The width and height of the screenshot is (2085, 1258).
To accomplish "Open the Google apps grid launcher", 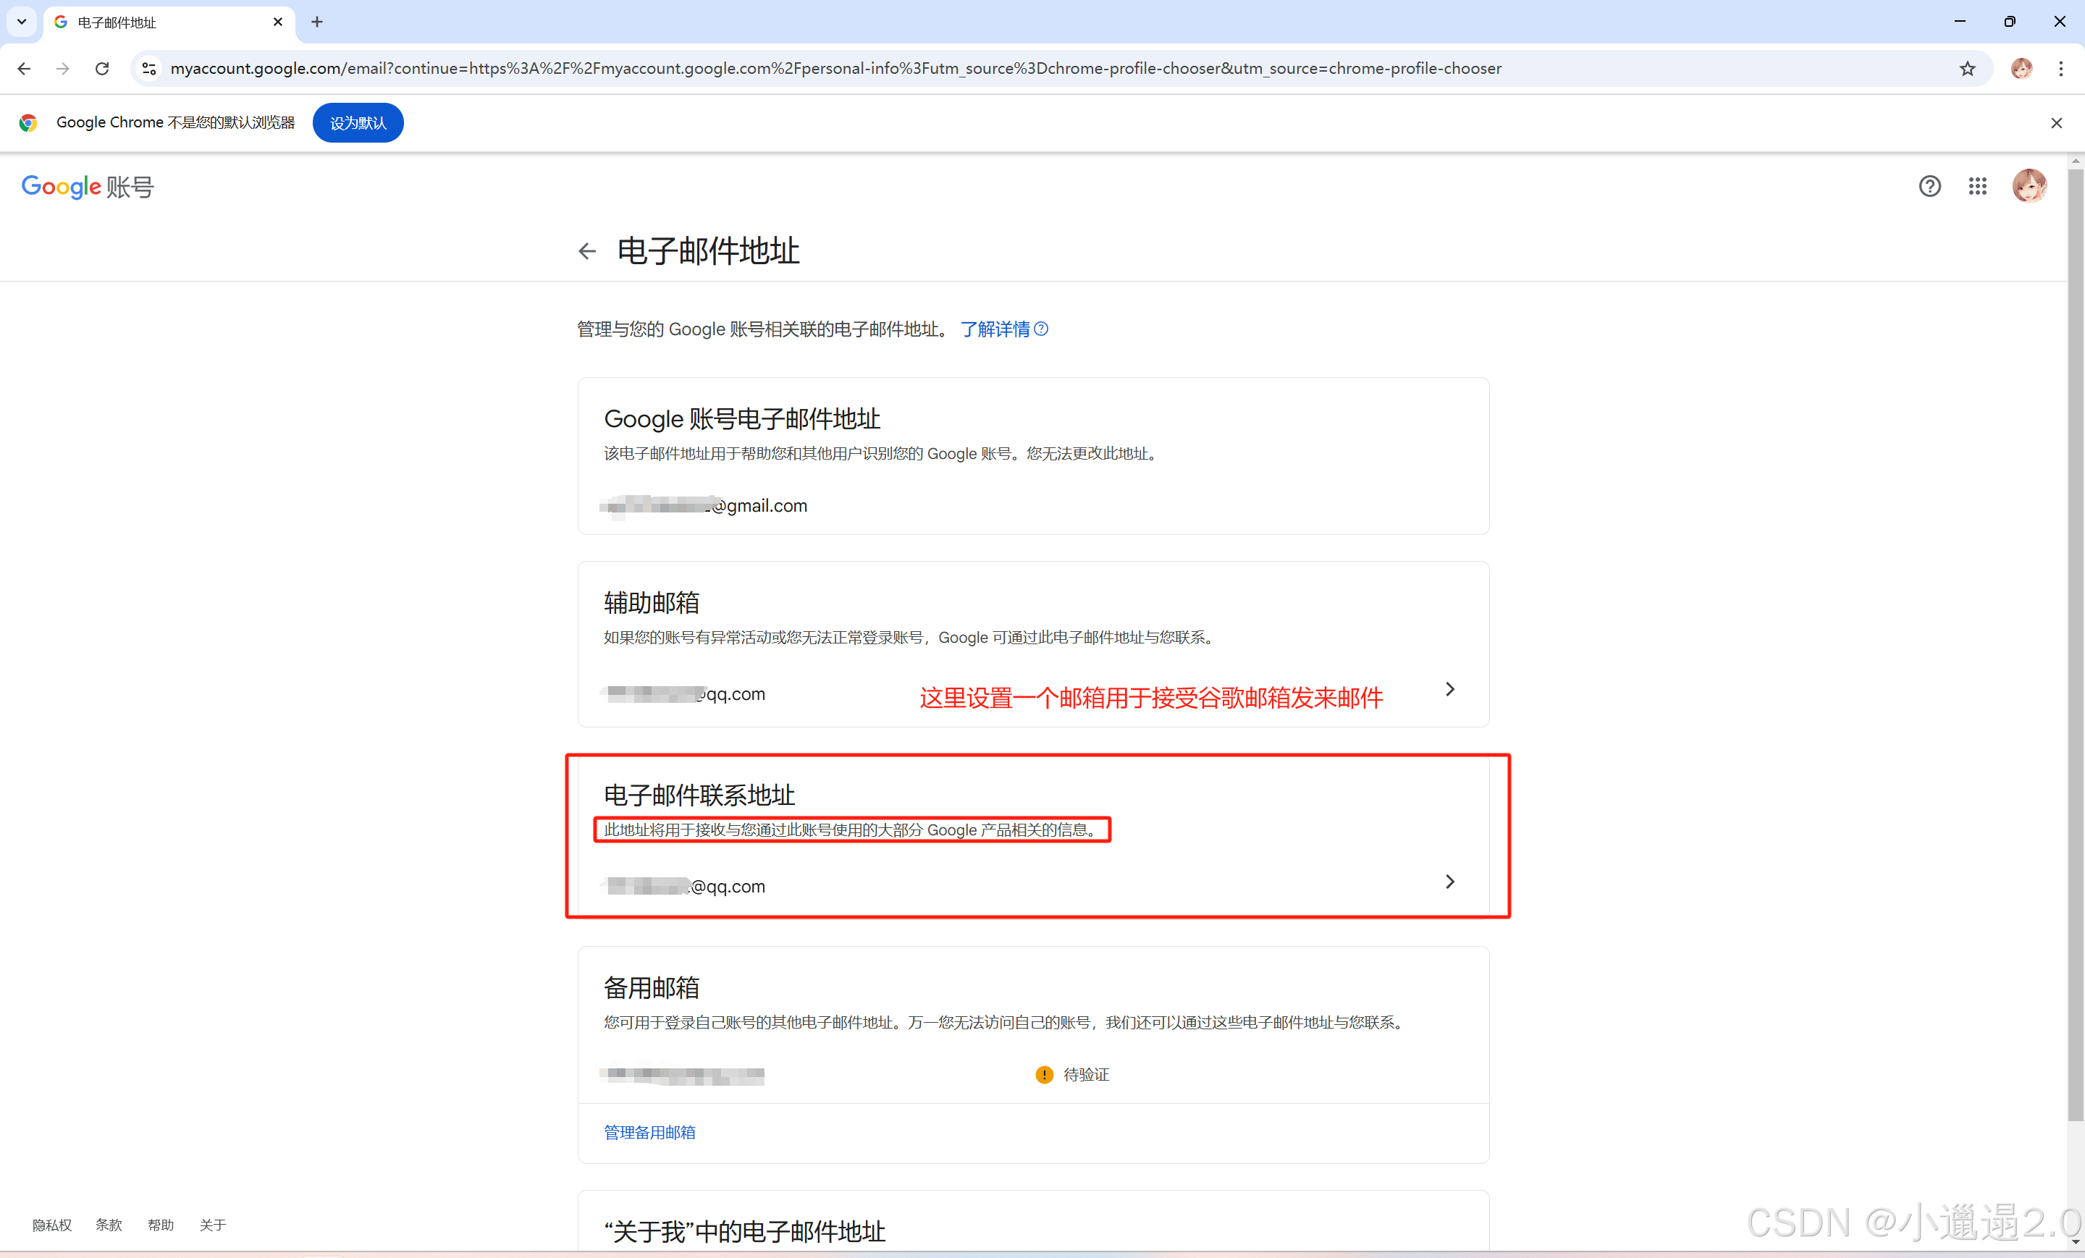I will pos(1976,186).
